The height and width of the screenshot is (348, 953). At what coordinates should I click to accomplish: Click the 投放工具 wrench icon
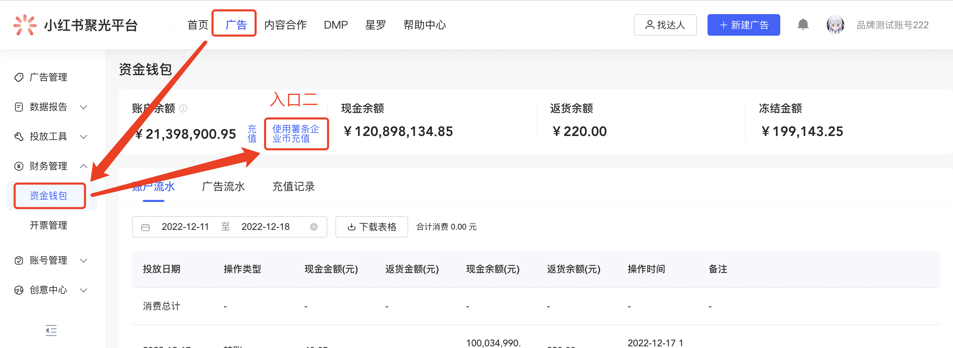tap(19, 136)
